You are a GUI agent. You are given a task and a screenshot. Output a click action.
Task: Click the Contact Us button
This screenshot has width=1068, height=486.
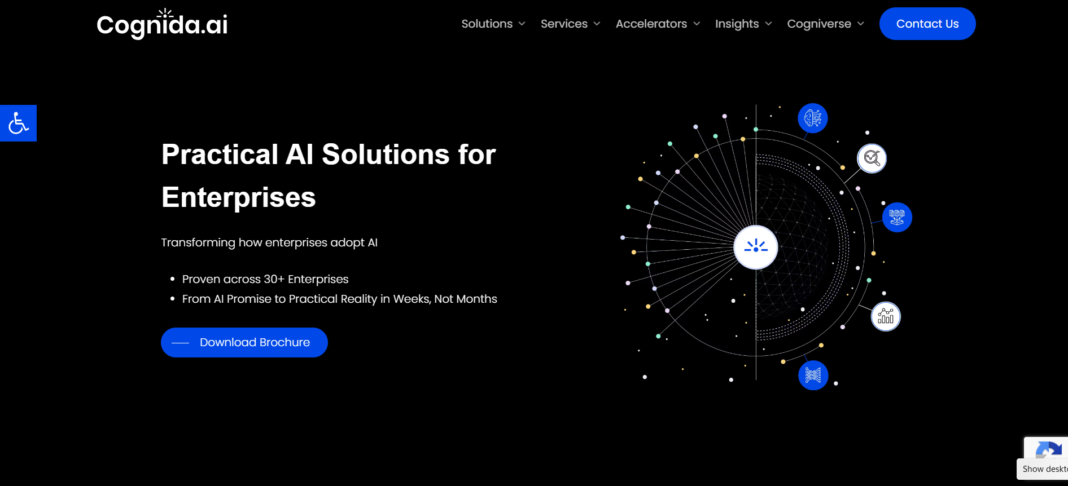tap(927, 24)
